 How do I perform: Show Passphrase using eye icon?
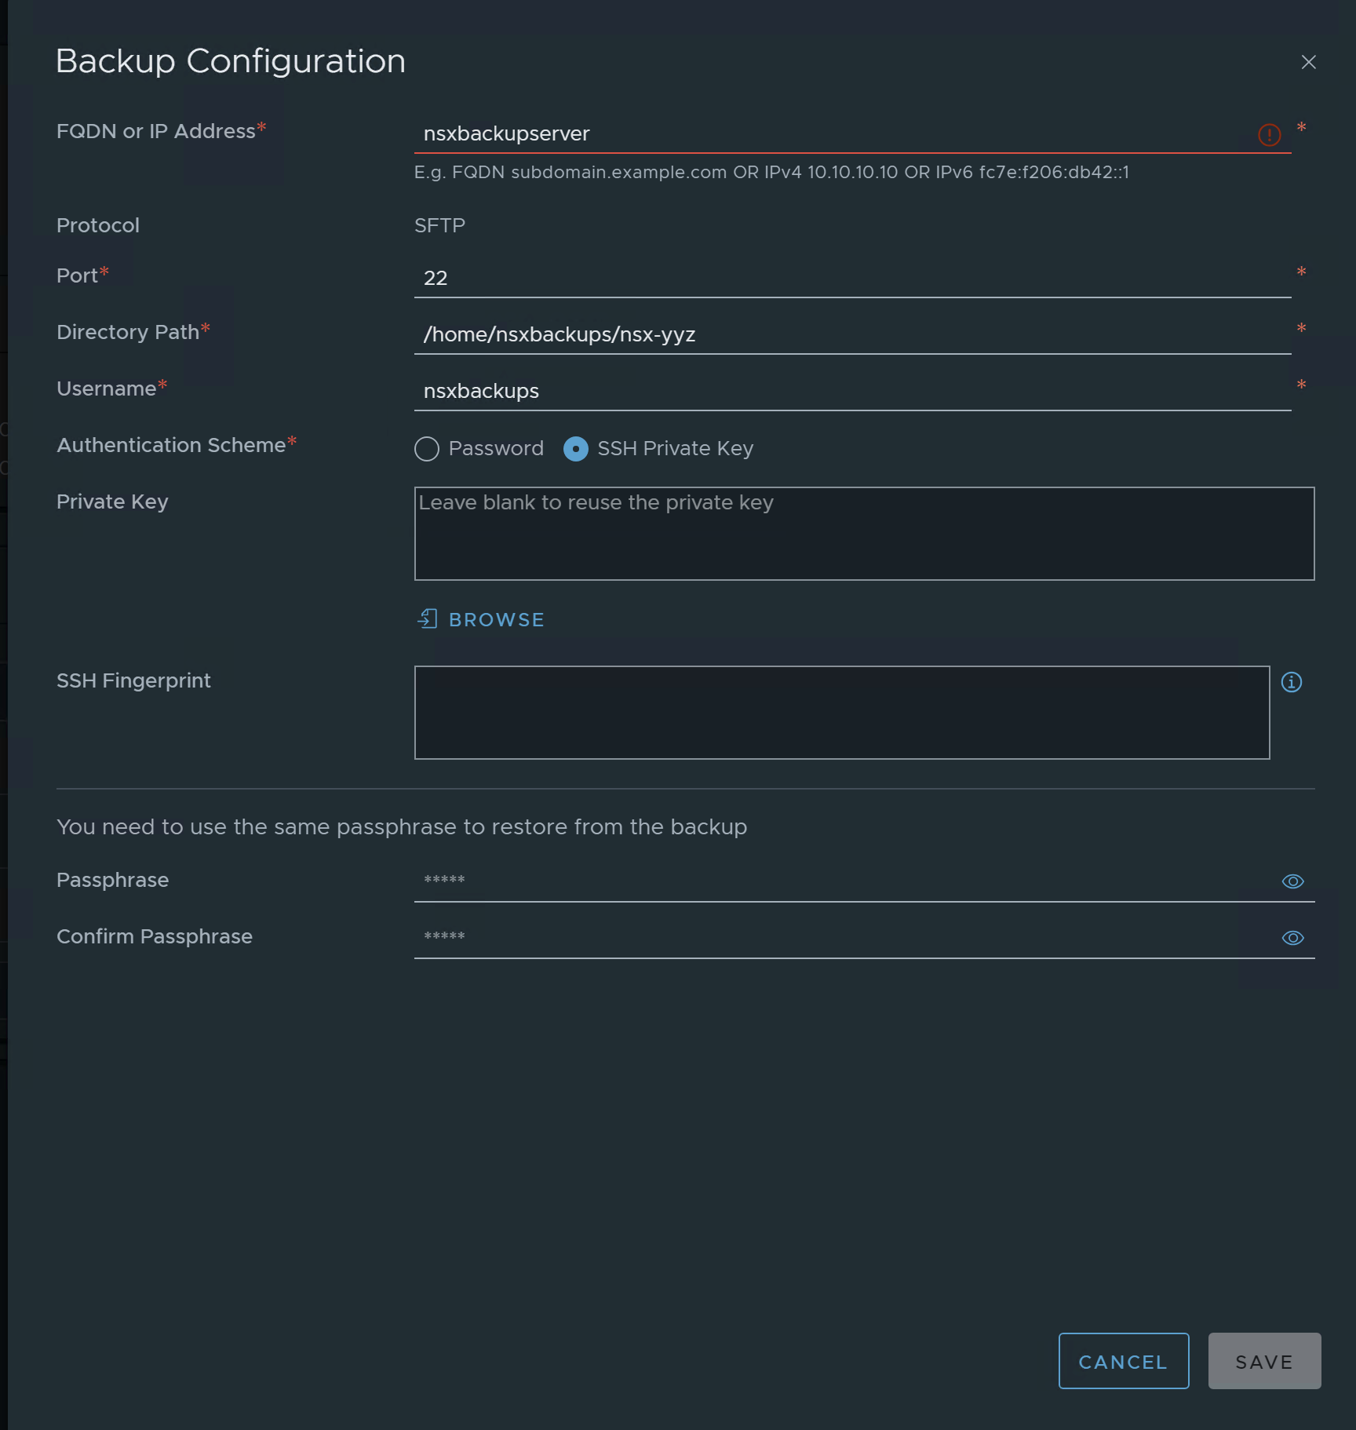[x=1292, y=881]
